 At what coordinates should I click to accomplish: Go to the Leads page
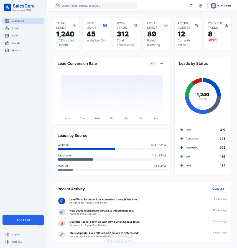pos(23,28)
